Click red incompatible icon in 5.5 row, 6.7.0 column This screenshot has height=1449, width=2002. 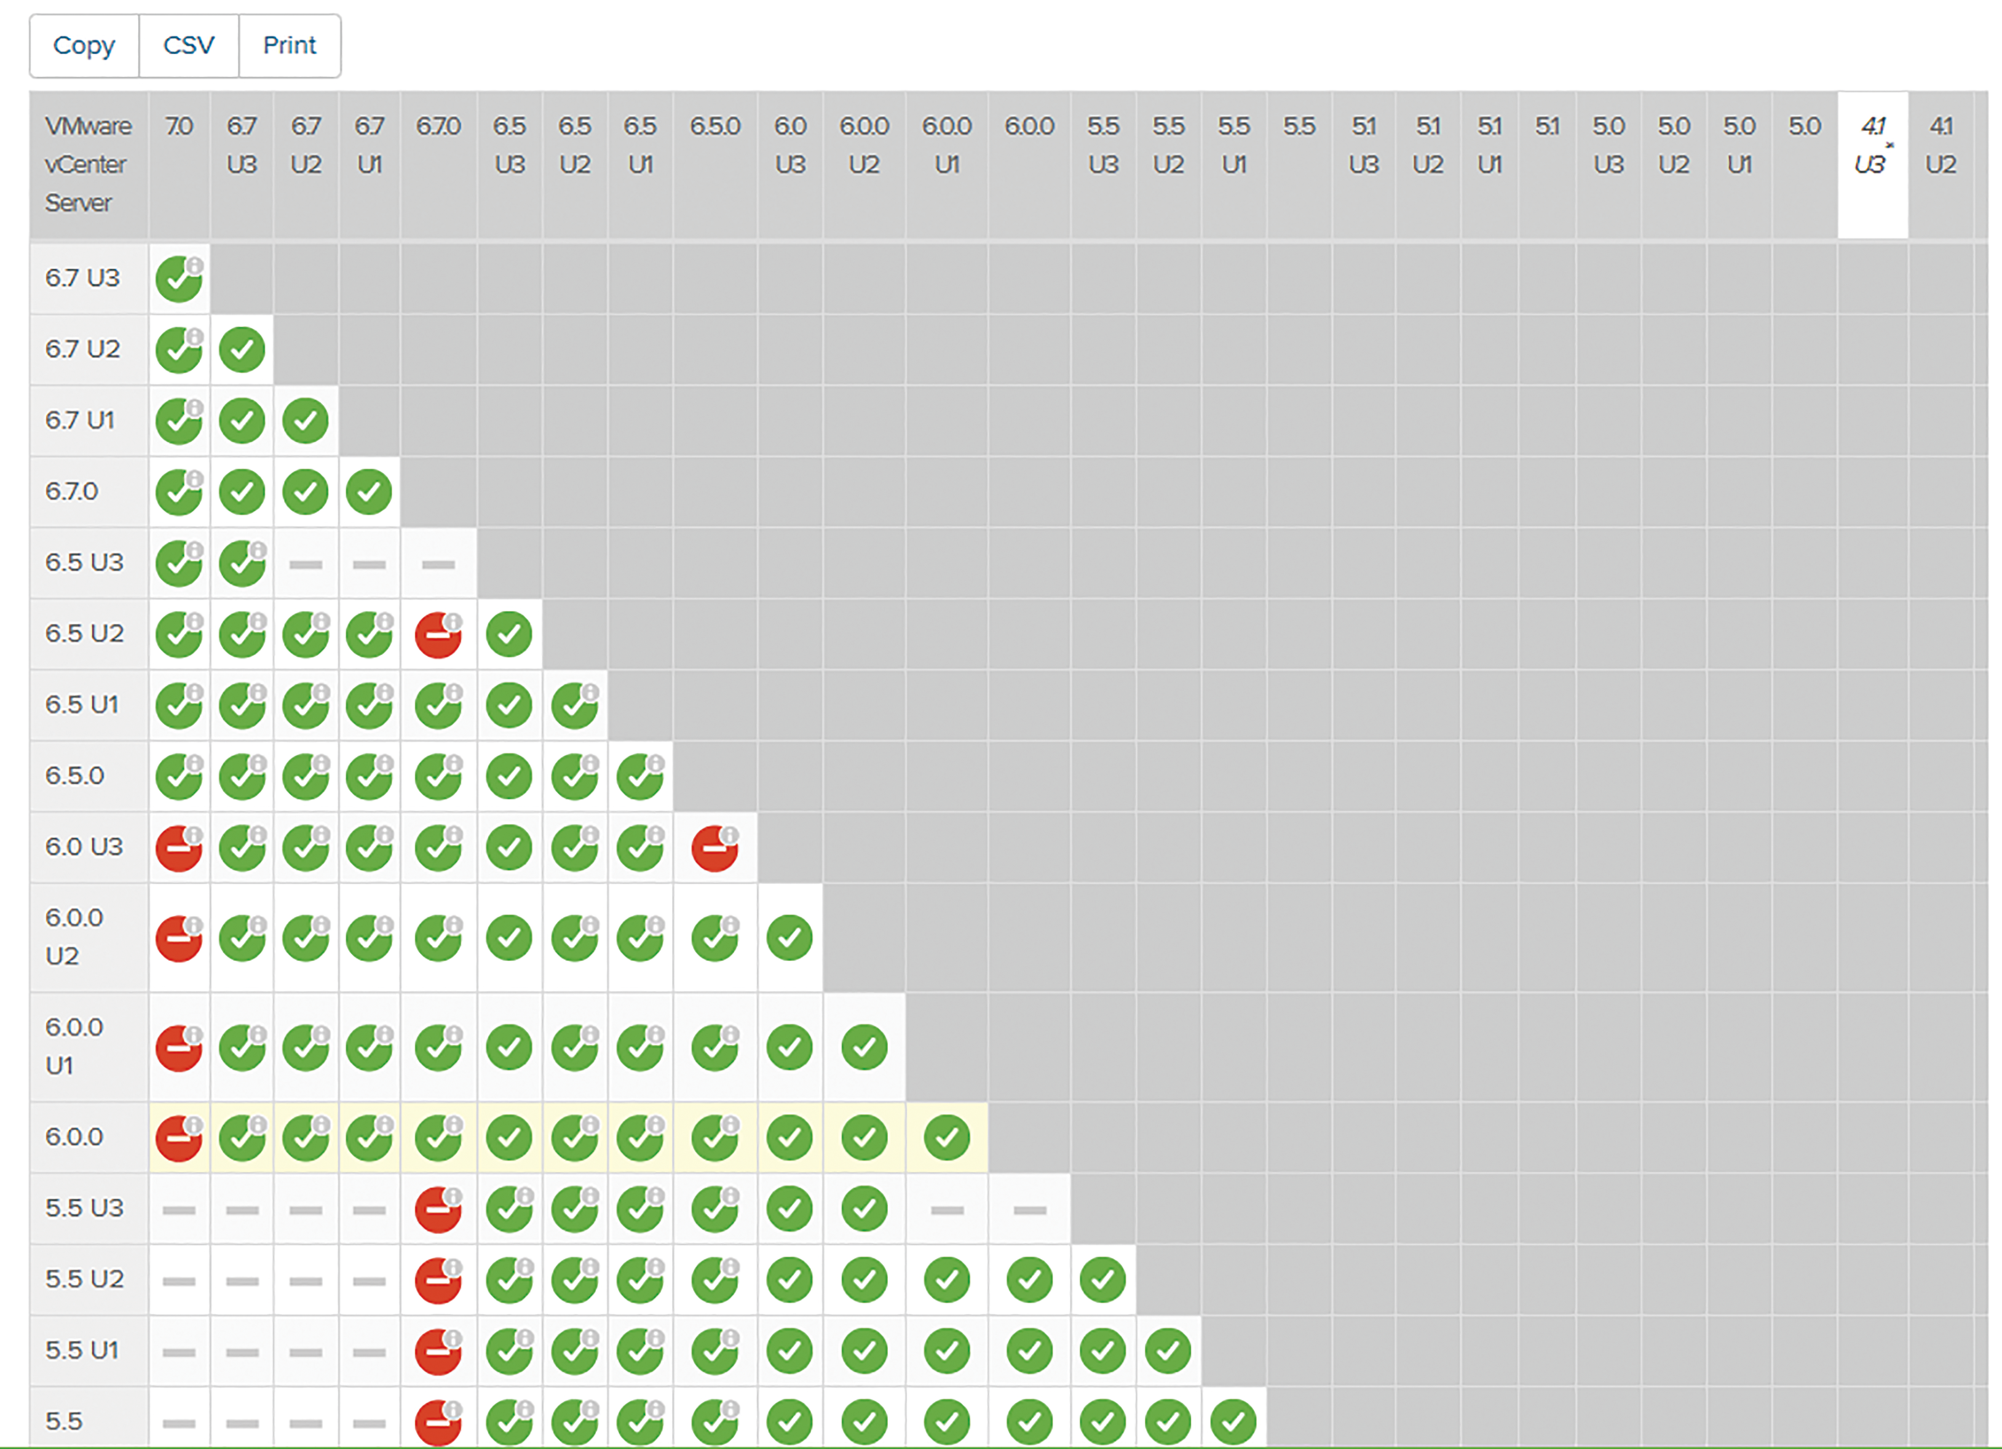tap(439, 1423)
